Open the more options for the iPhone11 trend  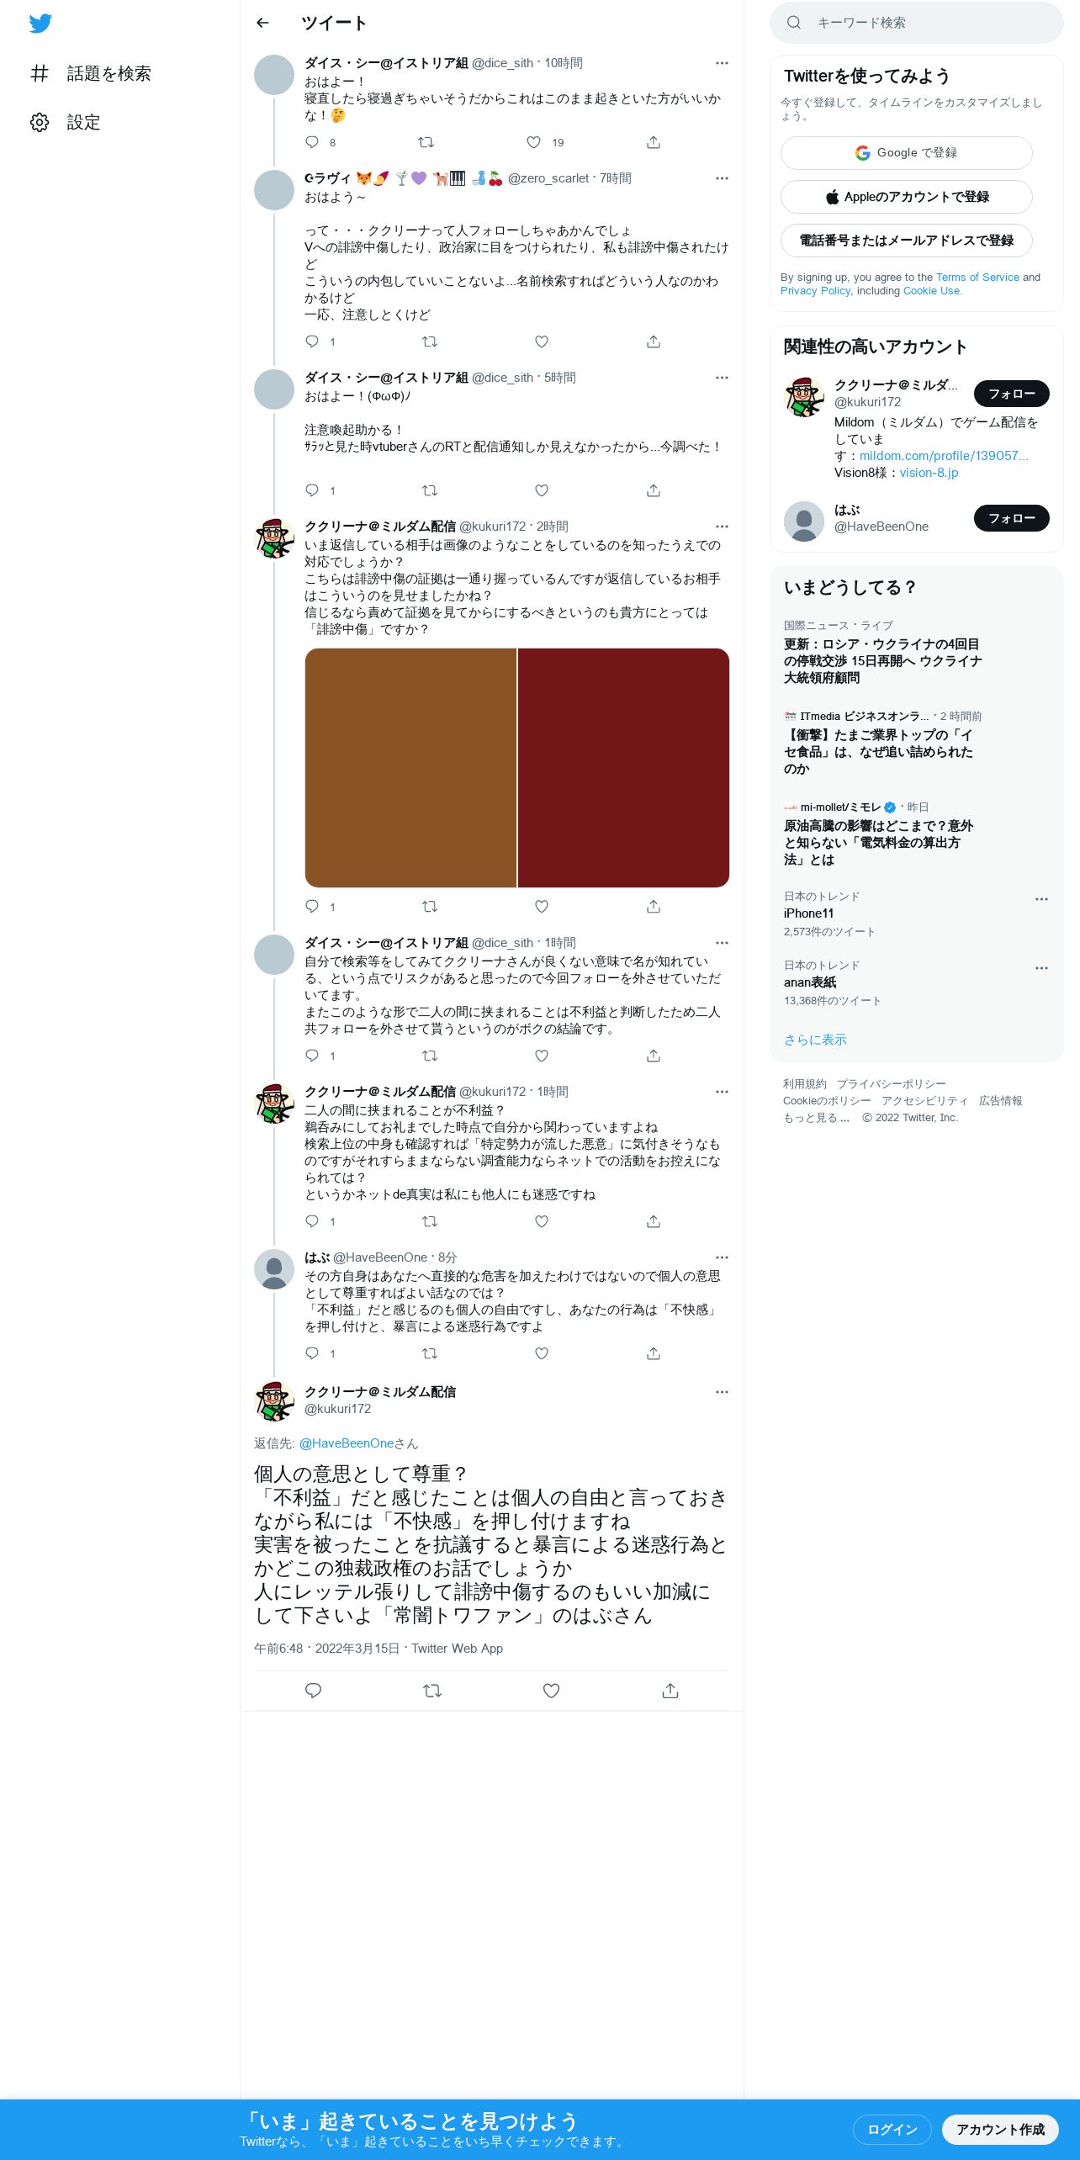pos(1041,899)
